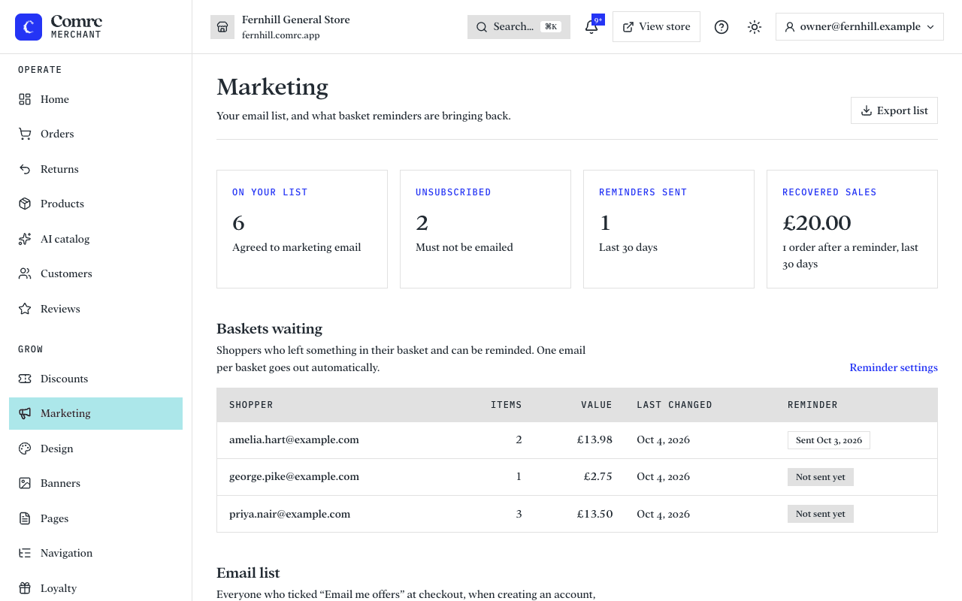Select amelia.hart@example.com shopper

(x=294, y=439)
